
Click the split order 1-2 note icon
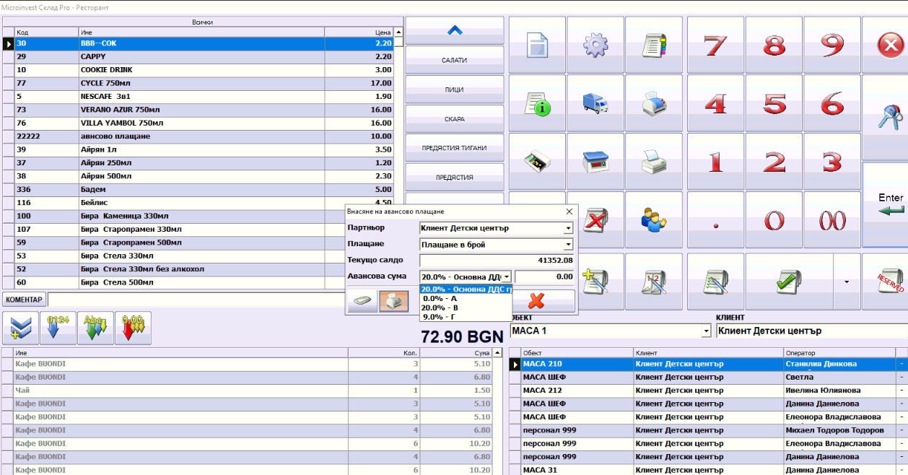pos(654,281)
